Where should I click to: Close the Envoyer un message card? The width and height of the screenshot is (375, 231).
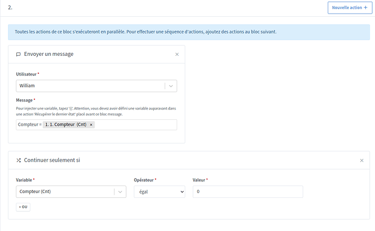coord(177,54)
